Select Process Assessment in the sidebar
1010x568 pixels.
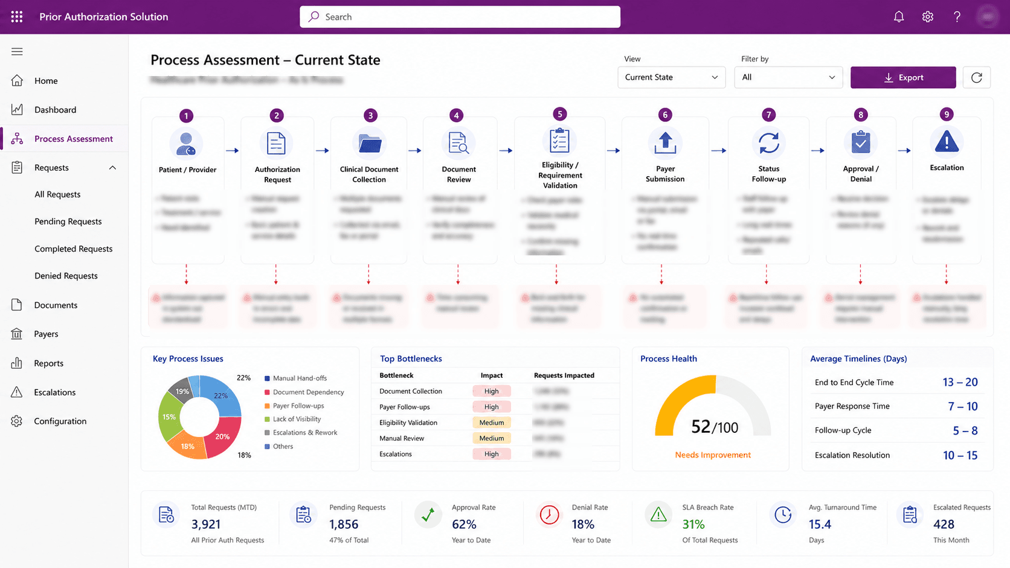[64, 139]
